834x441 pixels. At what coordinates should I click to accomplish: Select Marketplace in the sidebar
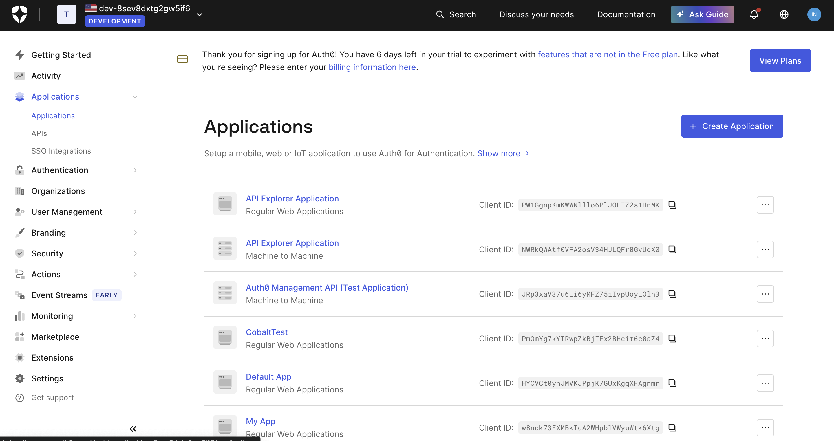(x=55, y=337)
